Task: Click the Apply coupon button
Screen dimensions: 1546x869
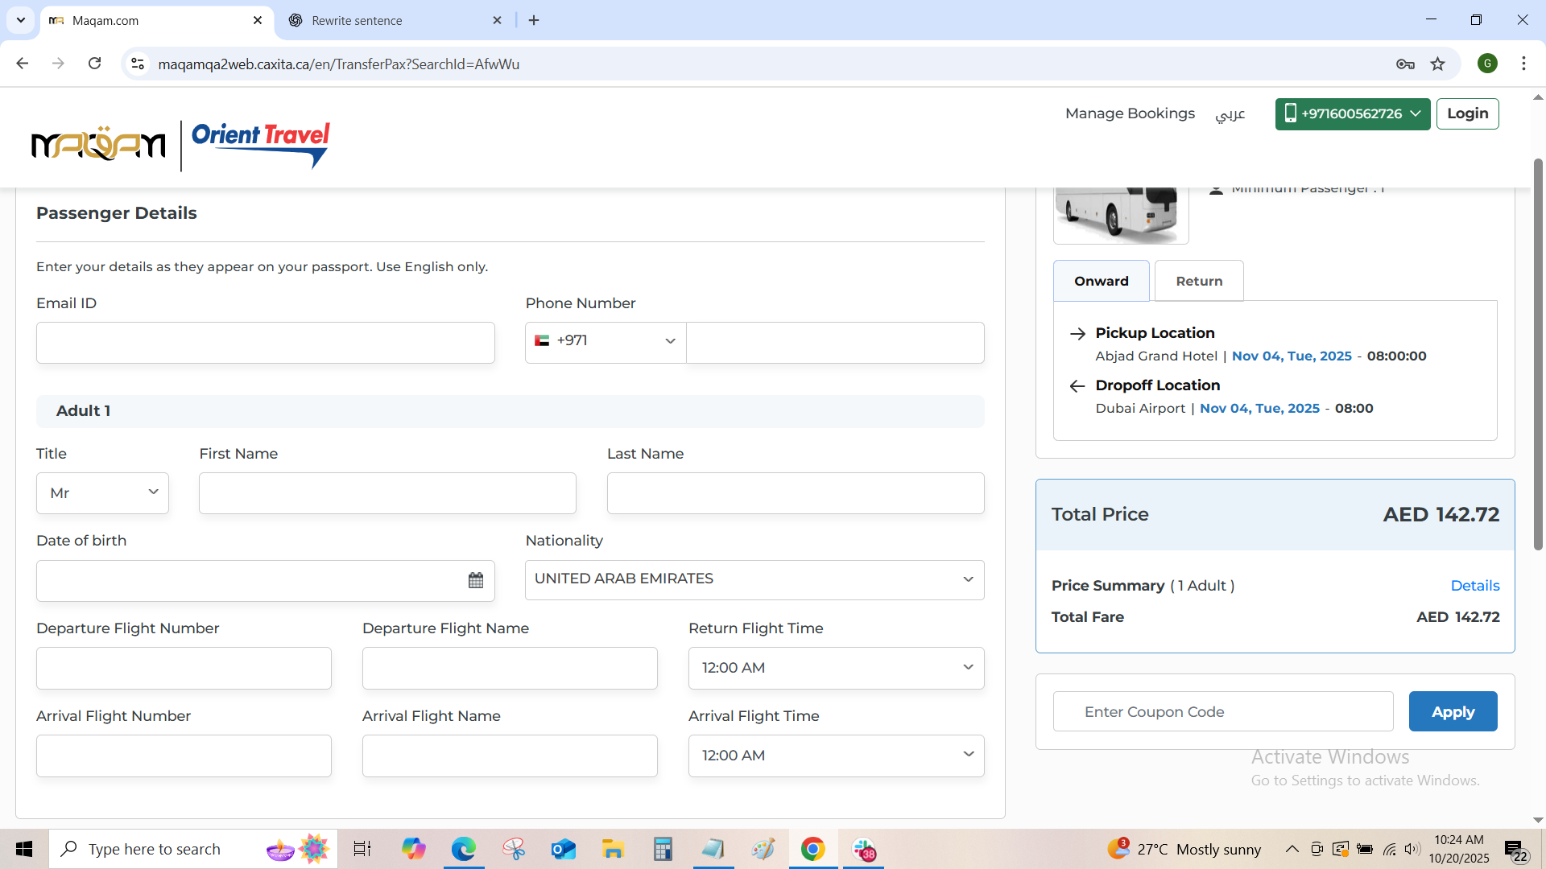Action: tap(1452, 711)
